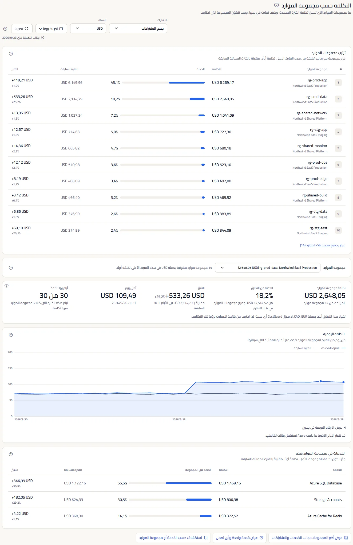Screen dimensions: 353x545
Task: Open help icon in the resource group selector card
Action: click(11, 268)
